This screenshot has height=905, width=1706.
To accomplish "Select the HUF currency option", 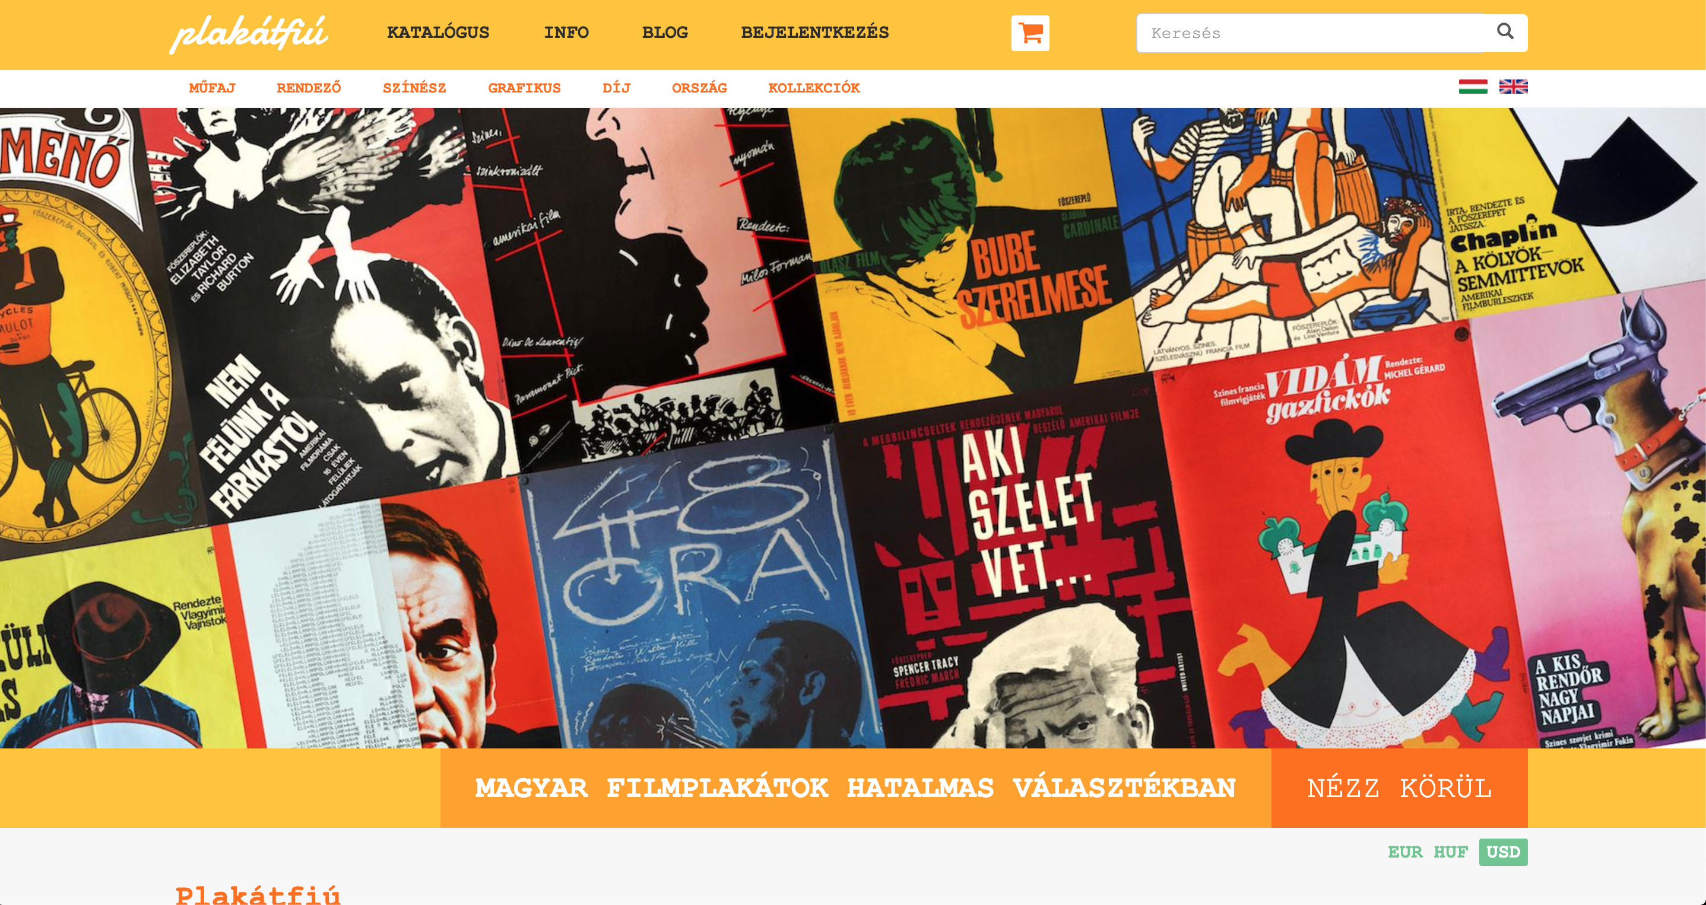I will (x=1450, y=852).
